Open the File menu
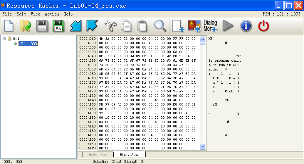 [x=7, y=14]
